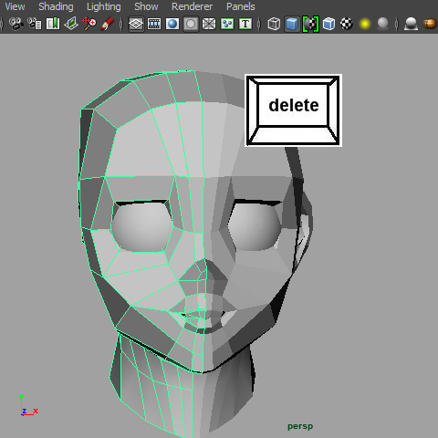Expand the Panels menu
Screen dimensions: 438x438
[x=241, y=6]
